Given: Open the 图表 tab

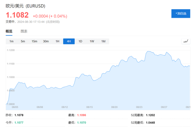Looking at the screenshot, I should pos(24,31).
